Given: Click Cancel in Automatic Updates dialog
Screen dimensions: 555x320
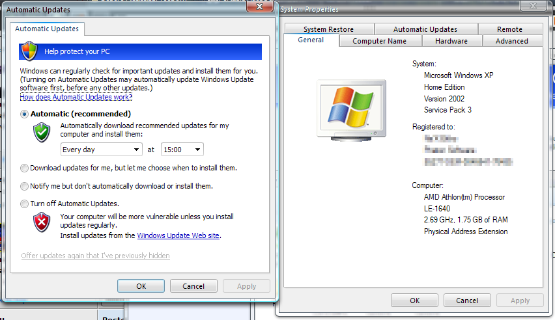Looking at the screenshot, I should tap(193, 286).
